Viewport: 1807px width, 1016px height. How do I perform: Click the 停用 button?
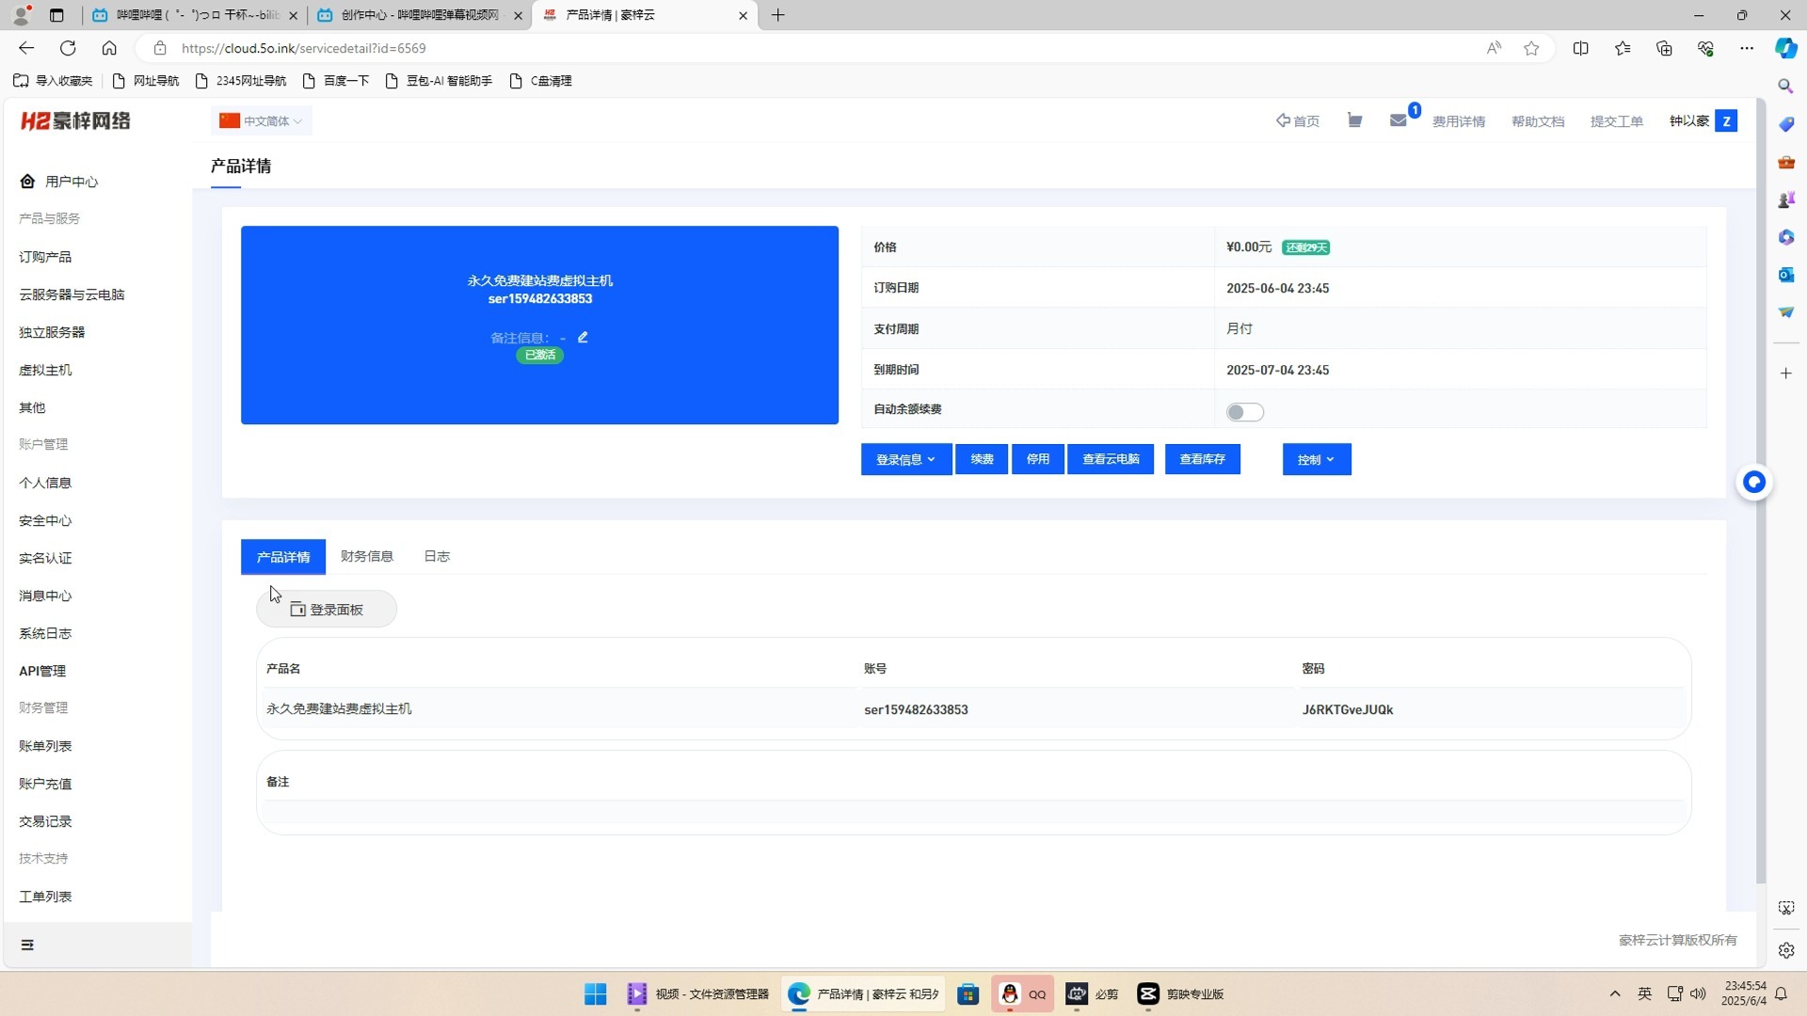pos(1037,459)
